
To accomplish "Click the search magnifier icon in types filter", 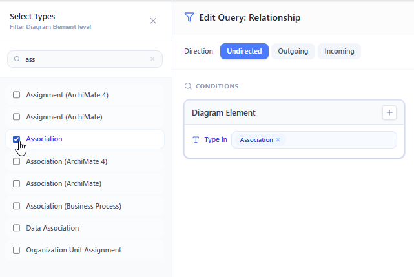I will (x=17, y=59).
